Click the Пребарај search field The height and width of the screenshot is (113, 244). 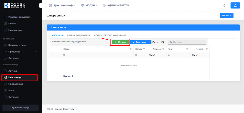189,42
